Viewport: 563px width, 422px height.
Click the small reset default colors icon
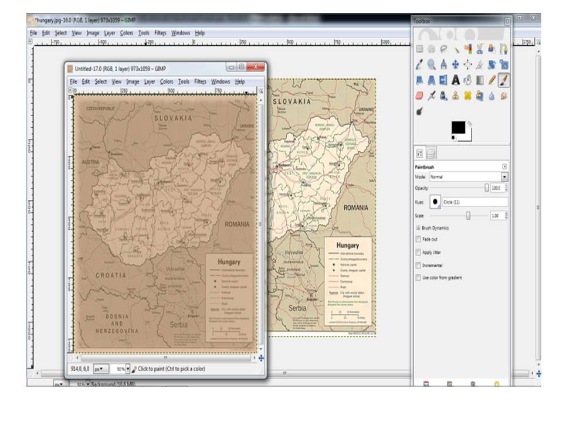tap(453, 137)
